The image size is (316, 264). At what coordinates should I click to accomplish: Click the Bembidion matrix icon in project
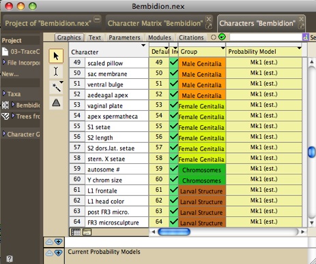(x=5, y=105)
